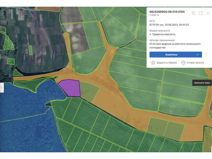212x159 pixels.
Task: Click the Зменшити мапу tooltip label
Action: pos(202,83)
